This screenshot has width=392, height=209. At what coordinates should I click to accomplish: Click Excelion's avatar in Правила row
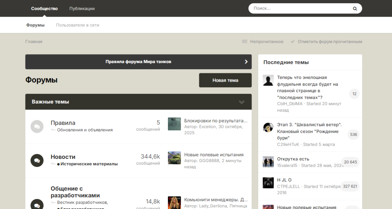[174, 124]
